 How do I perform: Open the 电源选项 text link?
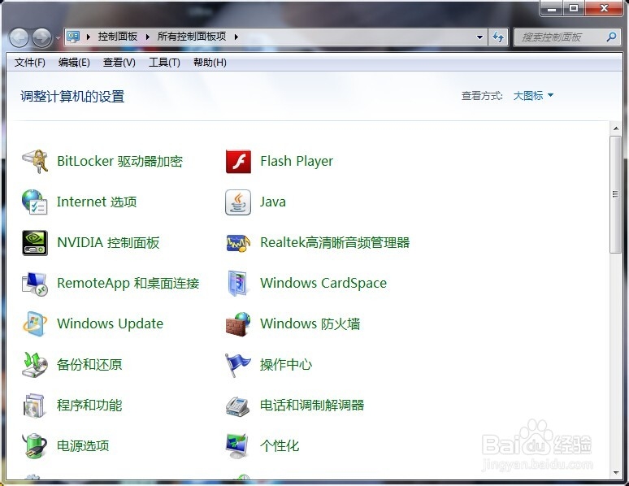[83, 446]
